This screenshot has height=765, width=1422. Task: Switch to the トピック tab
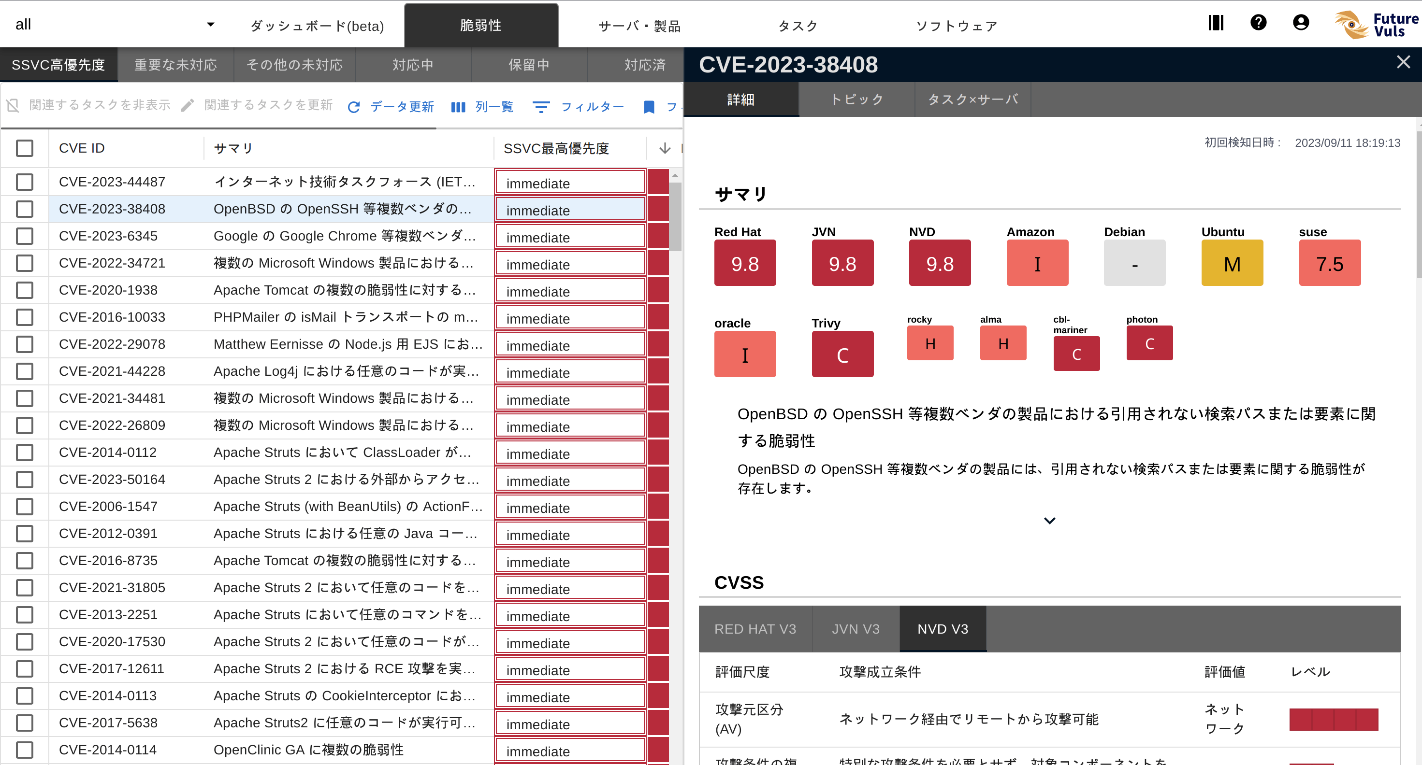coord(857,100)
